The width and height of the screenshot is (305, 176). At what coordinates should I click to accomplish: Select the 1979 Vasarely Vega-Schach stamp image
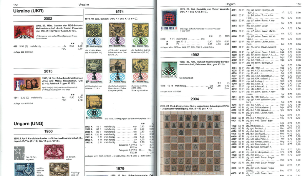tap(169, 20)
